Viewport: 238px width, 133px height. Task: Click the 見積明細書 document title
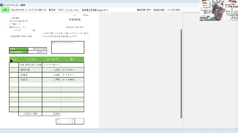(x=75, y=19)
